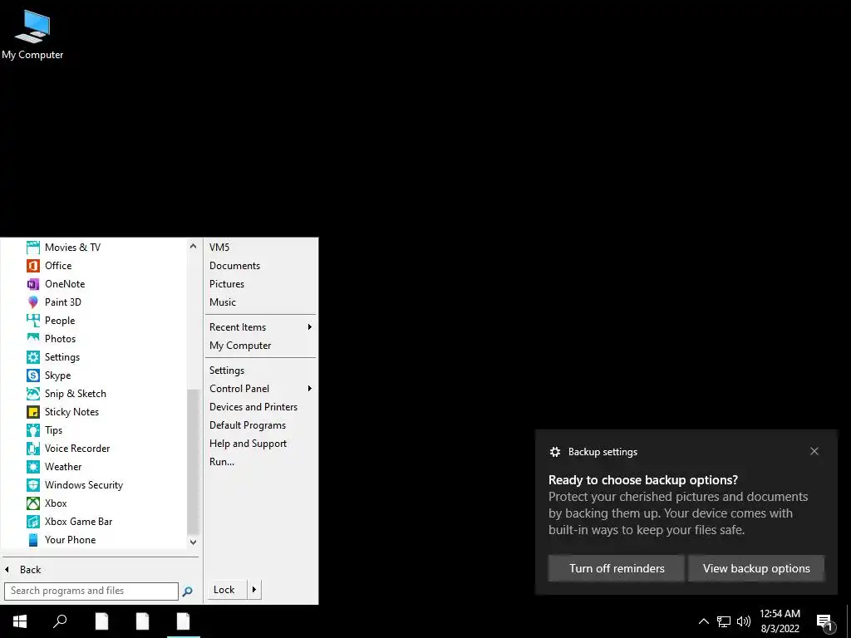Open the Tips app icon
The image size is (851, 638).
click(33, 430)
